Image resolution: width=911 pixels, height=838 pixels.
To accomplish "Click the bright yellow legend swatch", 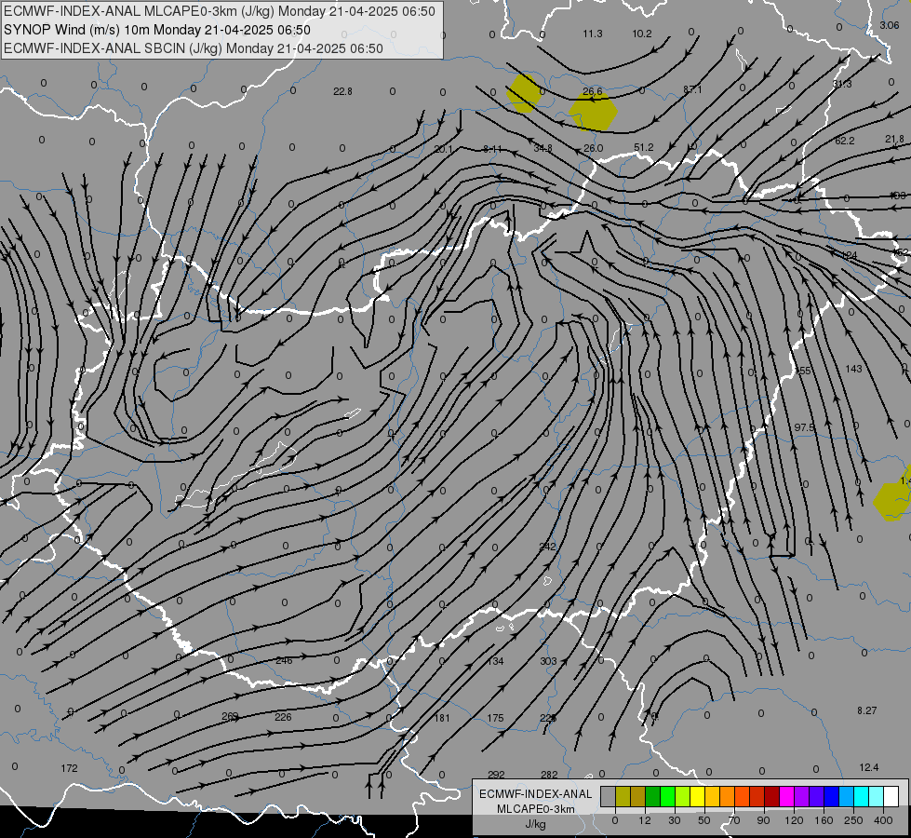I will [697, 796].
